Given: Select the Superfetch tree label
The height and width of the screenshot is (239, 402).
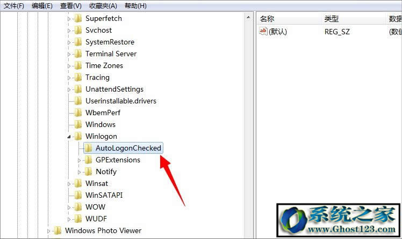Looking at the screenshot, I should tap(104, 18).
